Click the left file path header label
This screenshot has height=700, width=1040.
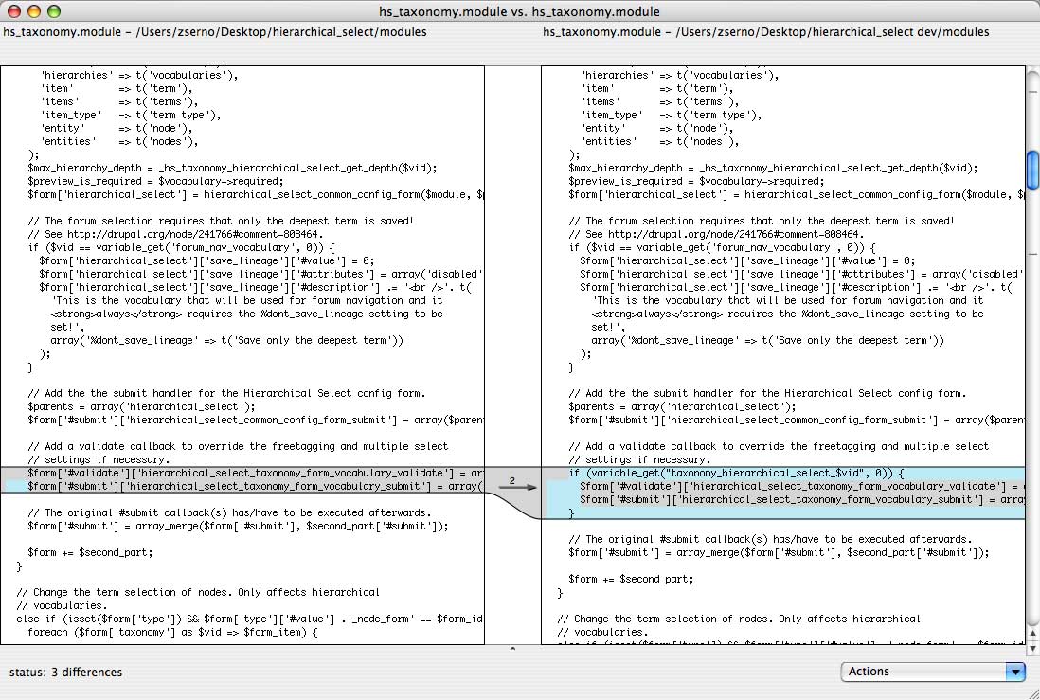pos(215,32)
